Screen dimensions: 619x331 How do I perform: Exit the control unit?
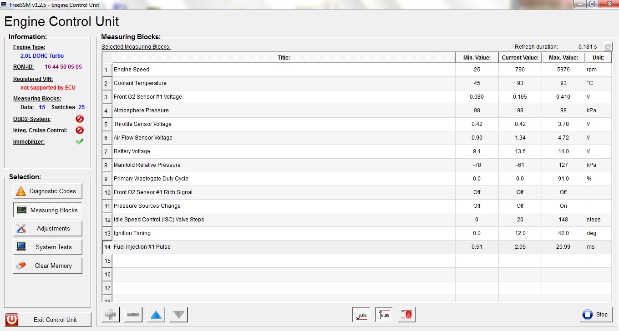48,320
